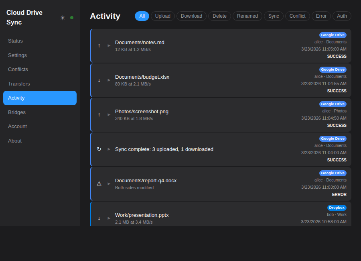Expand the Documents/report-q4.docx entry details

pyautogui.click(x=109, y=184)
